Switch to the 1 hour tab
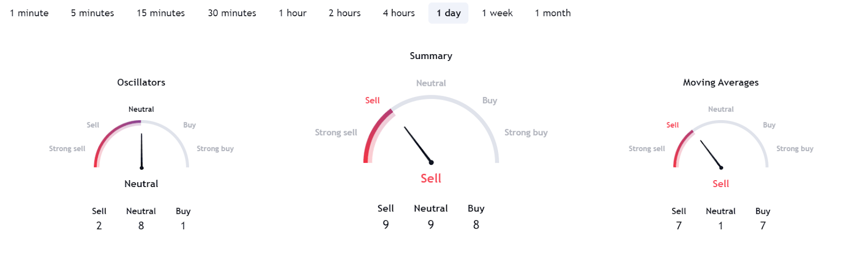 293,13
